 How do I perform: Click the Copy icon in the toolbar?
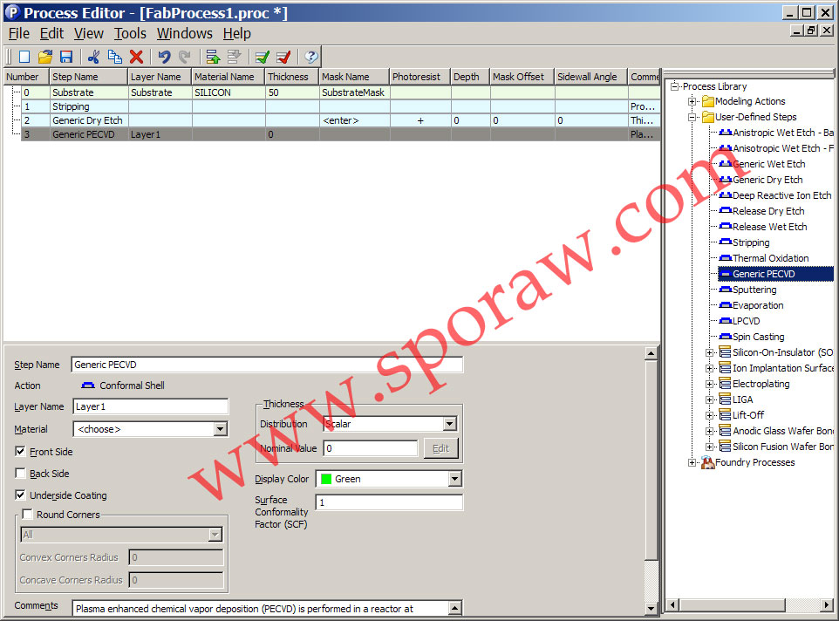pos(114,57)
